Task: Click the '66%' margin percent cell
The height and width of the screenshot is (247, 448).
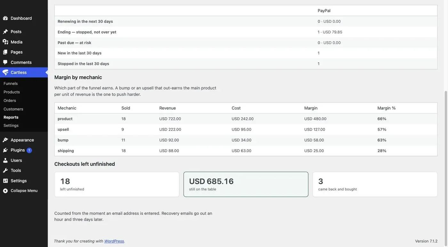Action: 382,119
